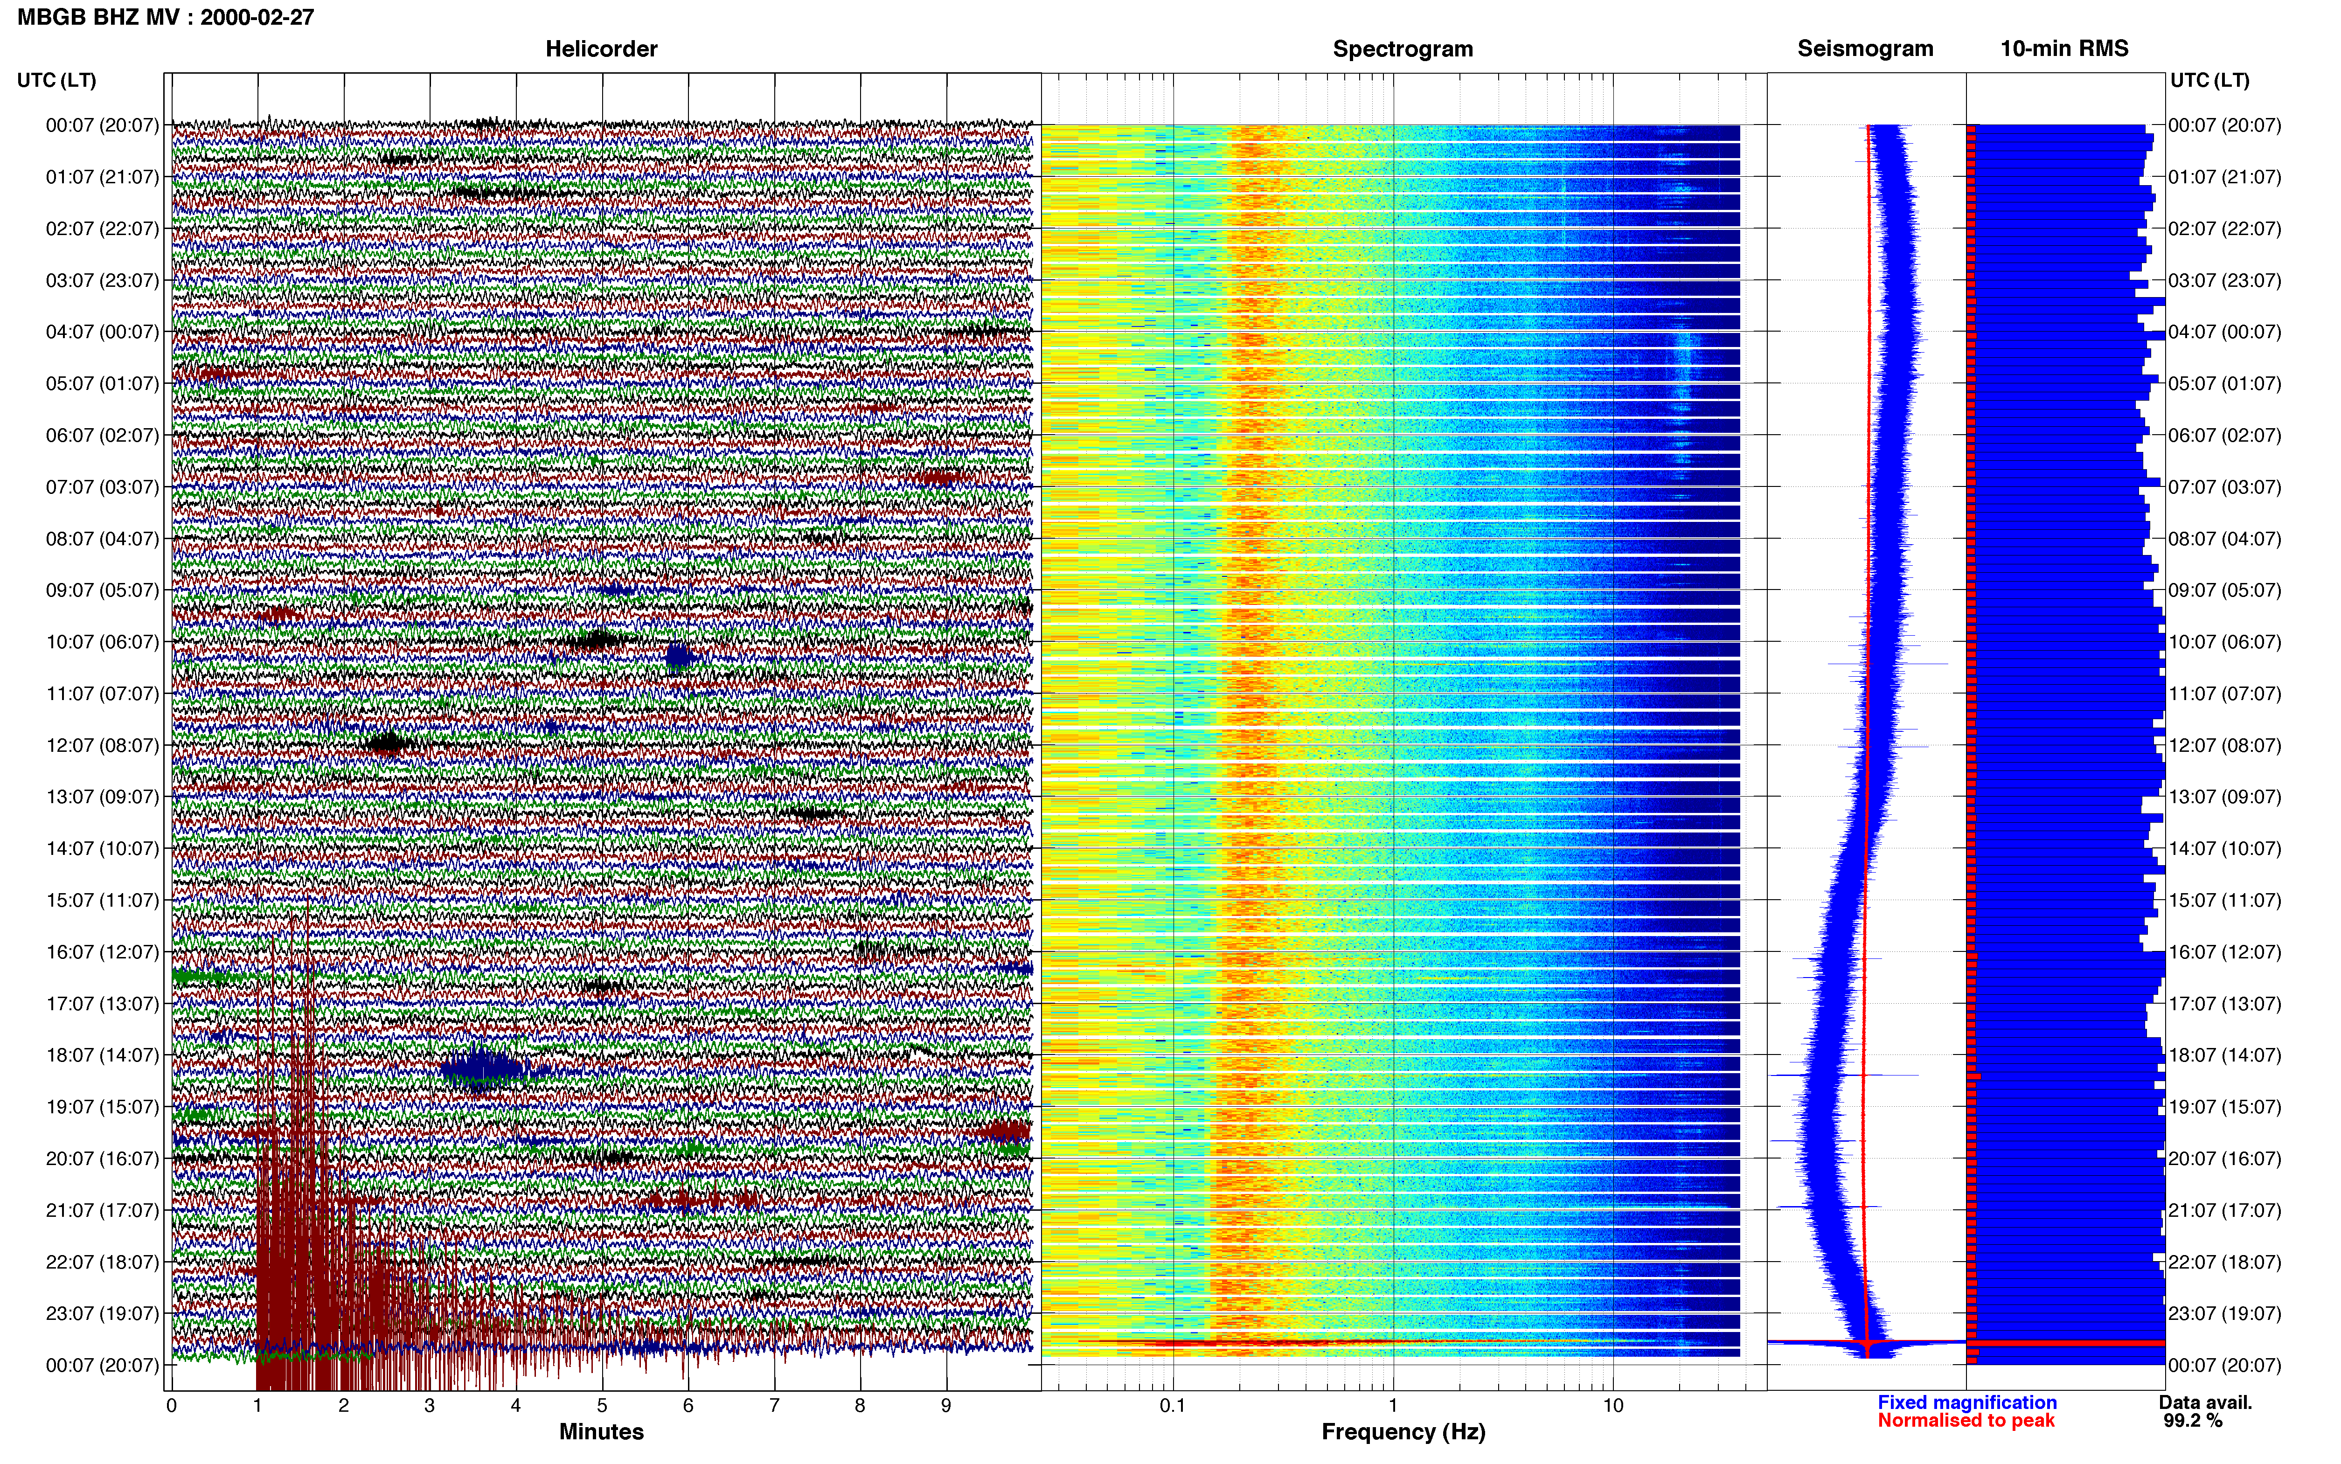Click left-axis time label "05:07 (01:07)"
This screenshot has width=2341, height=1464.
tap(103, 383)
